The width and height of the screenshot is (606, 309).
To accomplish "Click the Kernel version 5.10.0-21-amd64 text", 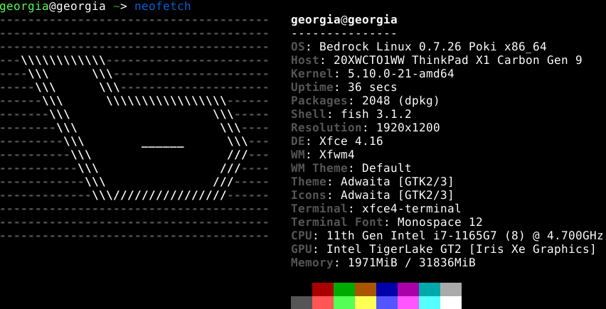I will click(x=400, y=74).
